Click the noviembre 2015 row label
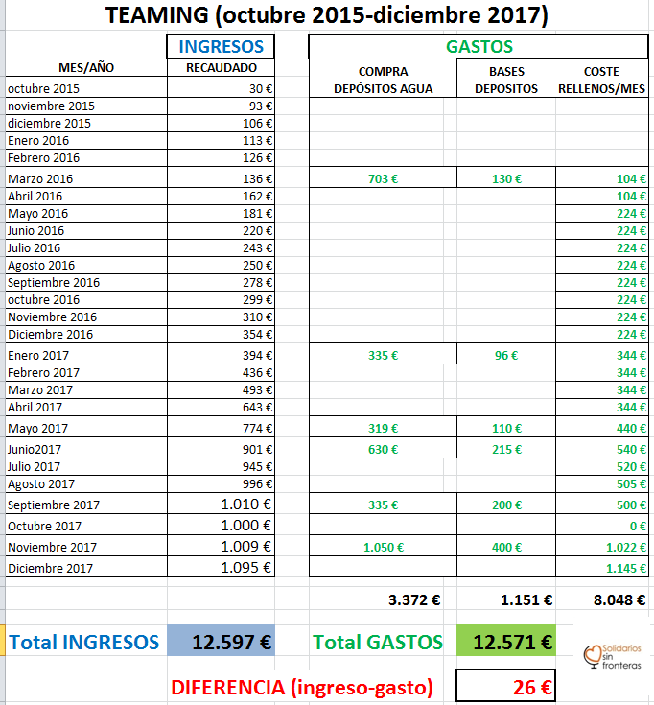Viewport: 654px width, 705px height. tap(86, 106)
